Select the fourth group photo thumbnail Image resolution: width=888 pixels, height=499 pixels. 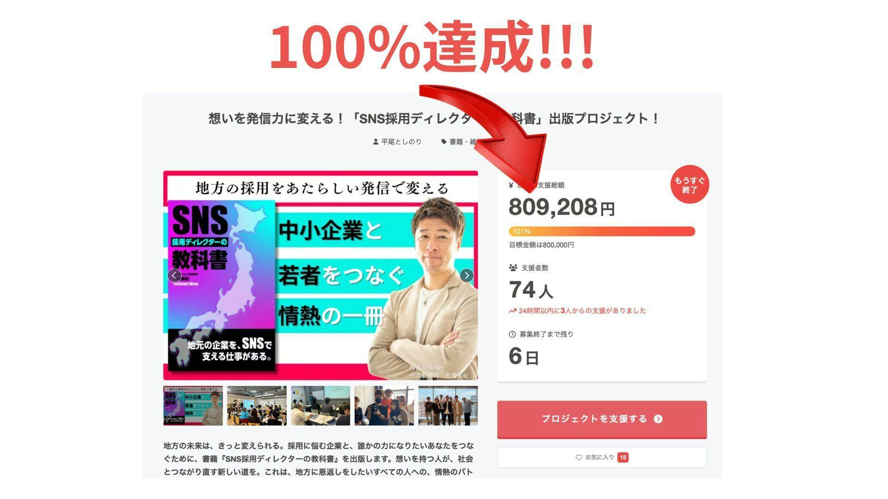[x=384, y=406]
